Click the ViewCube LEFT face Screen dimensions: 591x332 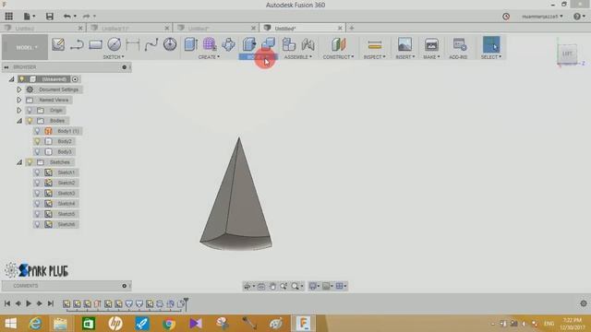pyautogui.click(x=567, y=53)
